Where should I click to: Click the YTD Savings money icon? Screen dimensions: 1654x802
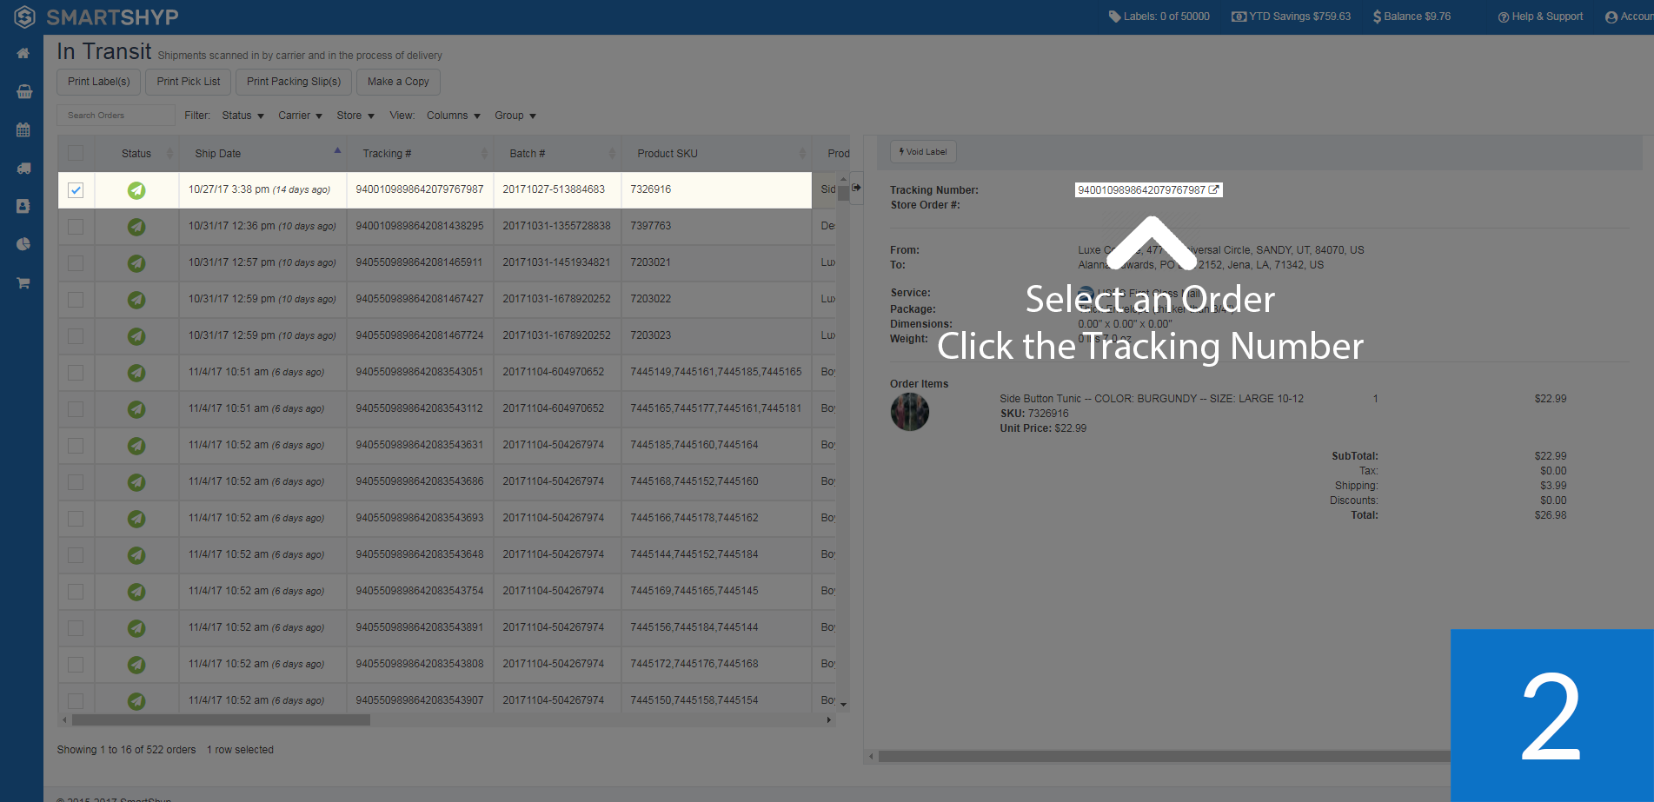pyautogui.click(x=1239, y=17)
